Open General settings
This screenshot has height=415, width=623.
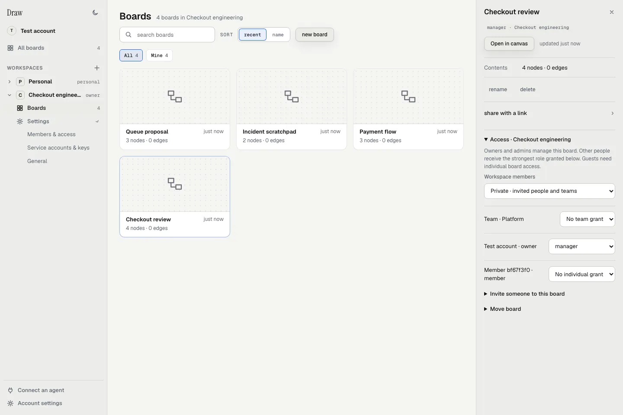coord(37,161)
